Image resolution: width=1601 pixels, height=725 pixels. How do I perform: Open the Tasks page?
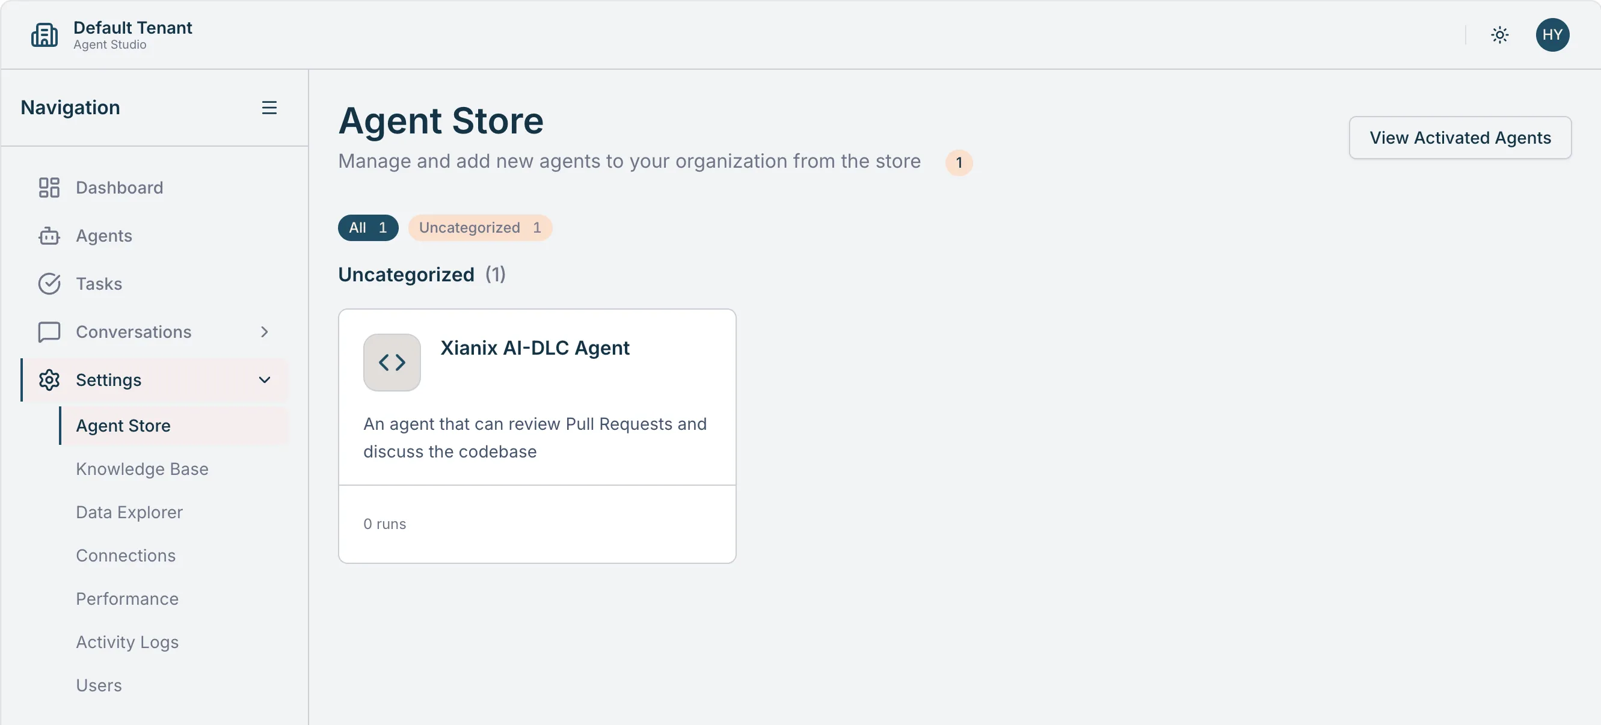pos(155,284)
